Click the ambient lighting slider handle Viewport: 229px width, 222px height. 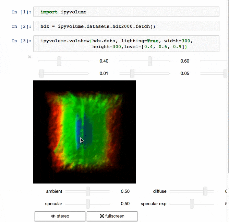[88, 191]
